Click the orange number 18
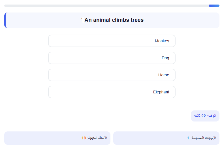 click(84, 138)
